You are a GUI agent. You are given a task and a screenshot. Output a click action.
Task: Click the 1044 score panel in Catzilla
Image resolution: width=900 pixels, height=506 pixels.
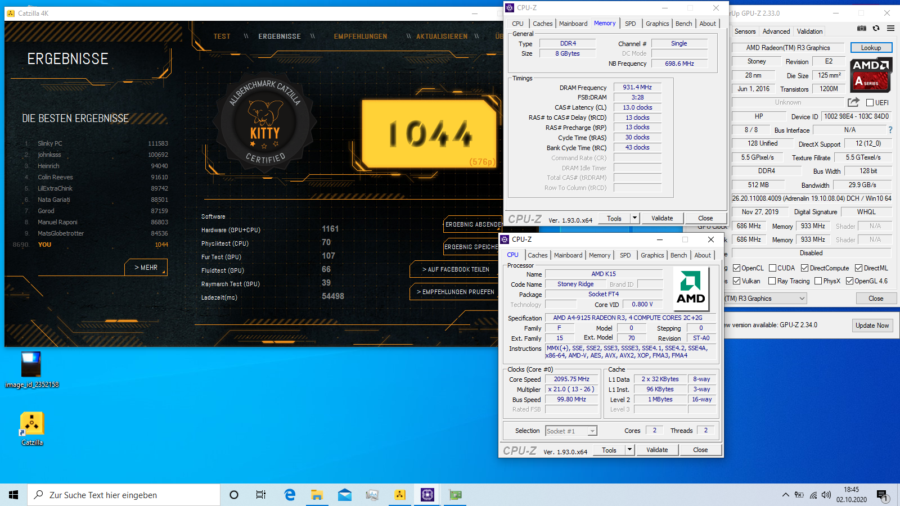point(429,134)
